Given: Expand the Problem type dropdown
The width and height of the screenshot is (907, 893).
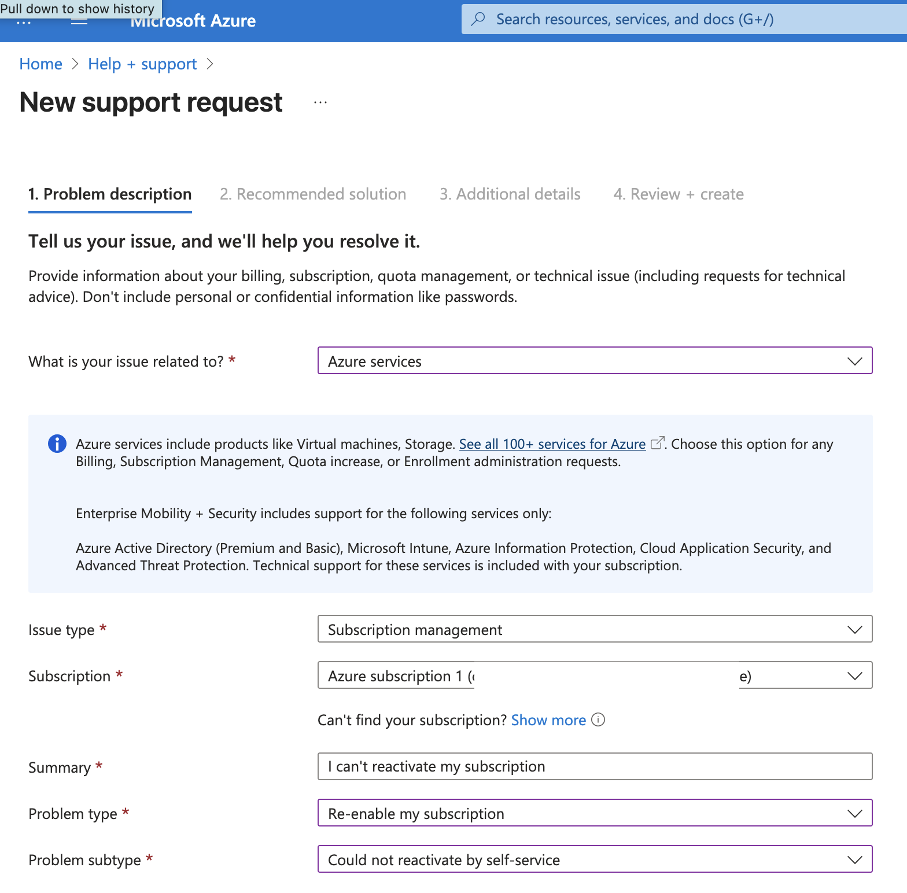Looking at the screenshot, I should tap(595, 813).
